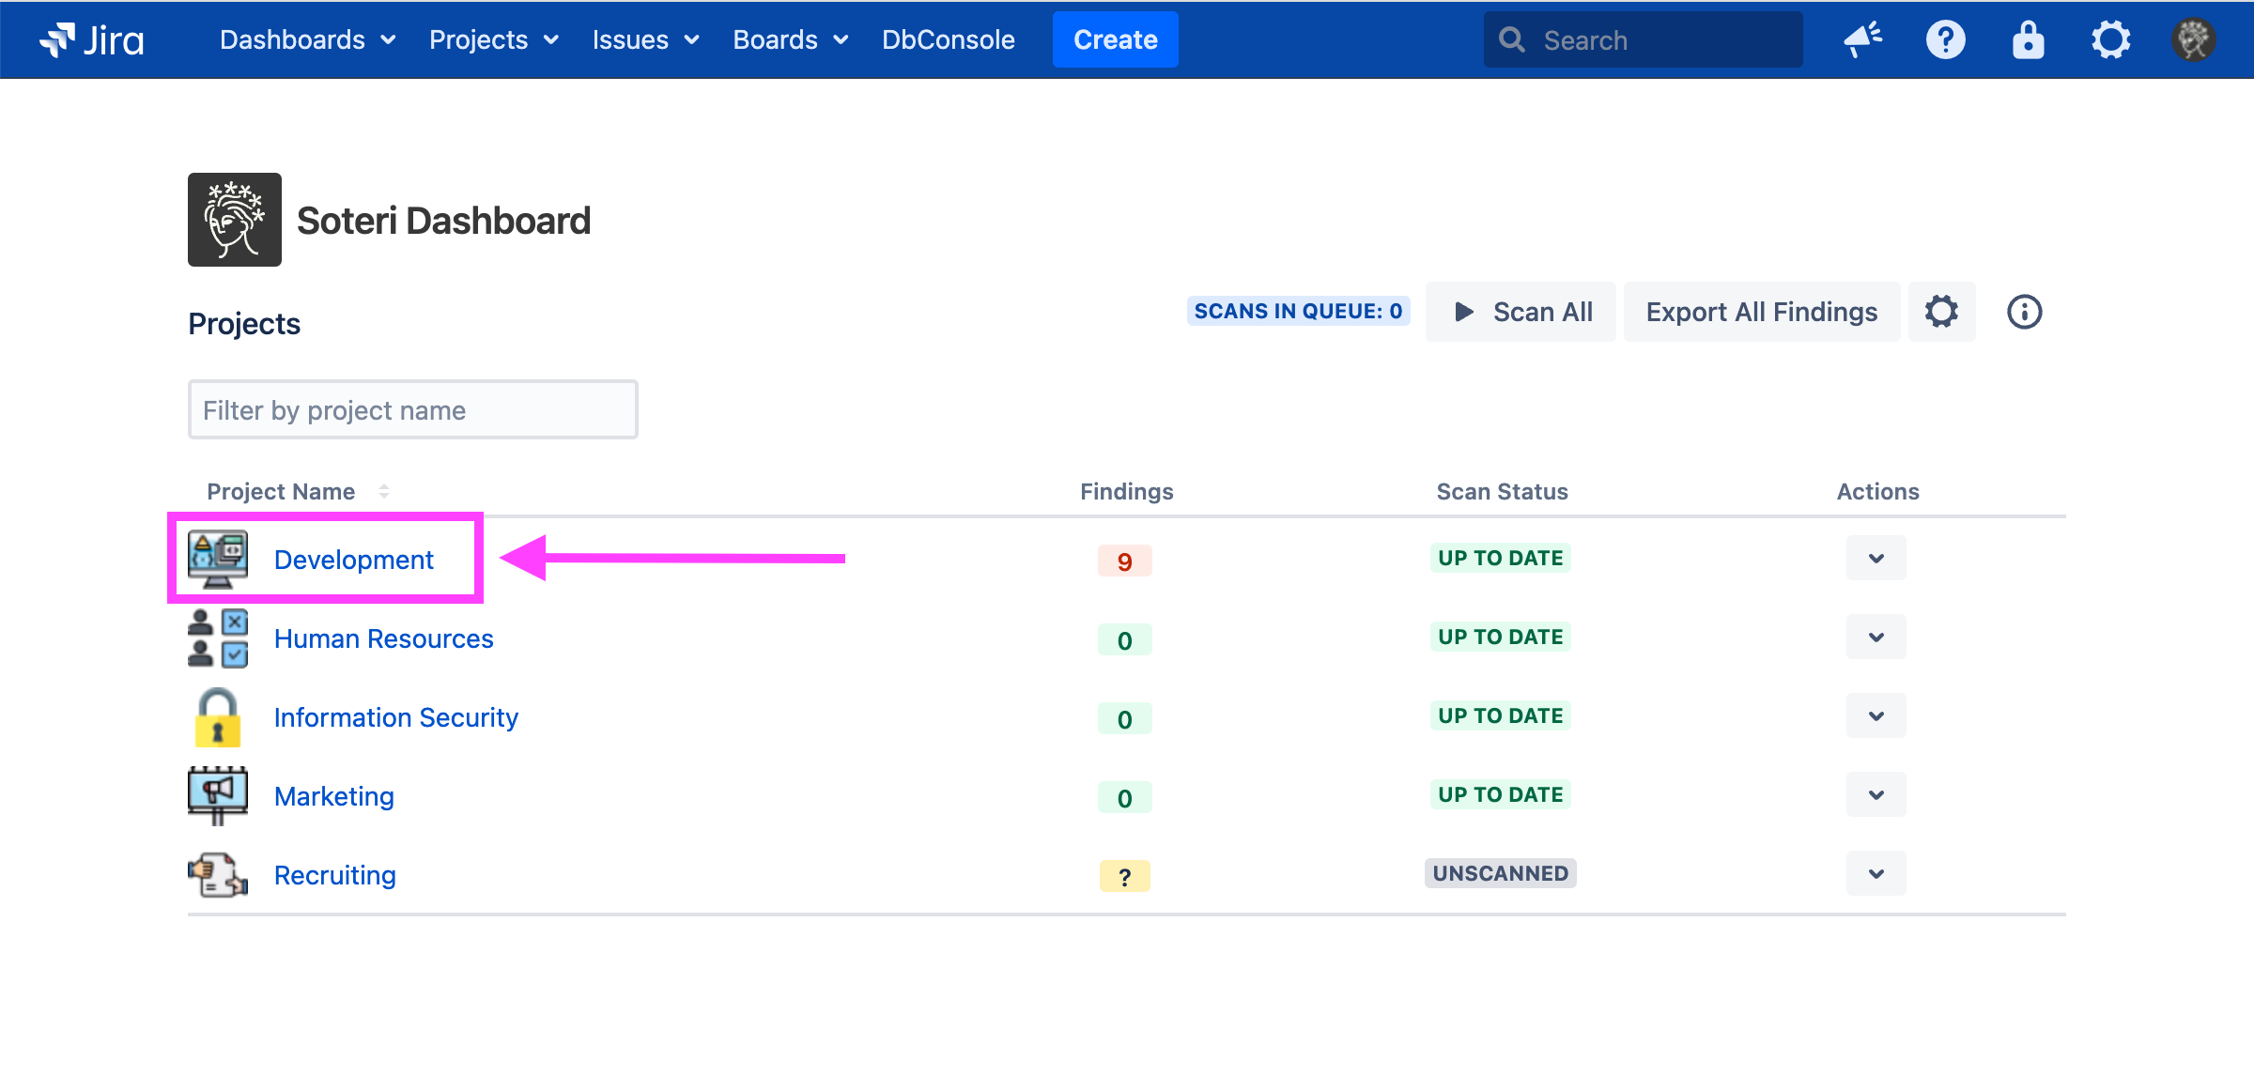Open actions dropdown for Marketing
This screenshot has width=2254, height=1076.
click(x=1876, y=795)
